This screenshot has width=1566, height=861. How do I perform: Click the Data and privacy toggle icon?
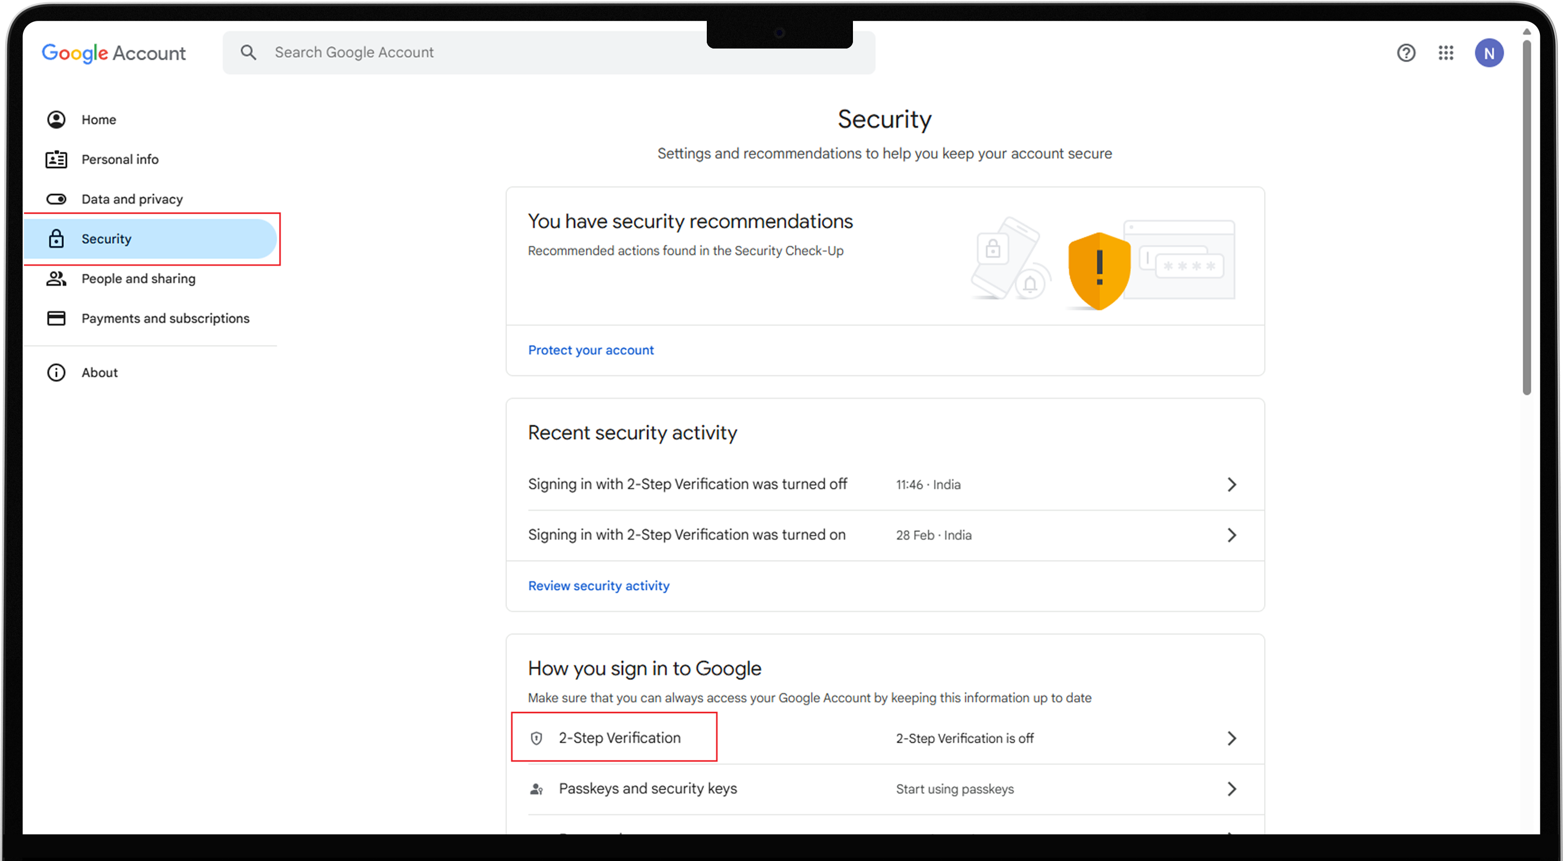point(56,199)
